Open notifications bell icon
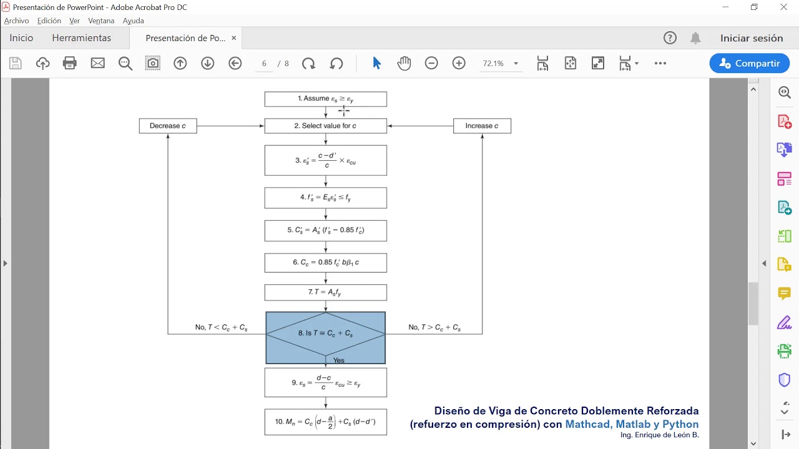Screen dimensions: 799x449 pos(695,38)
